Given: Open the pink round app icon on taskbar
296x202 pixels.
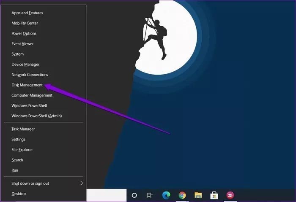Looking at the screenshot, I should 230,195.
